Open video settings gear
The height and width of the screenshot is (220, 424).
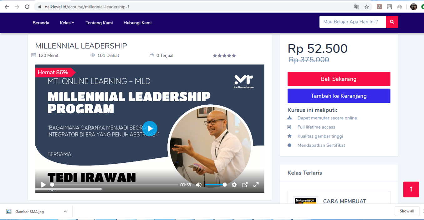click(x=234, y=185)
